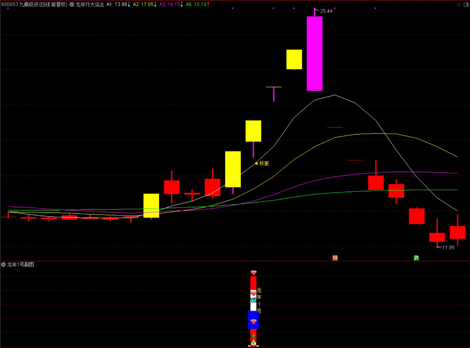Image resolution: width=470 pixels, height=348 pixels.
Task: Click the gem icon on the blue bar
Action: coord(254,322)
